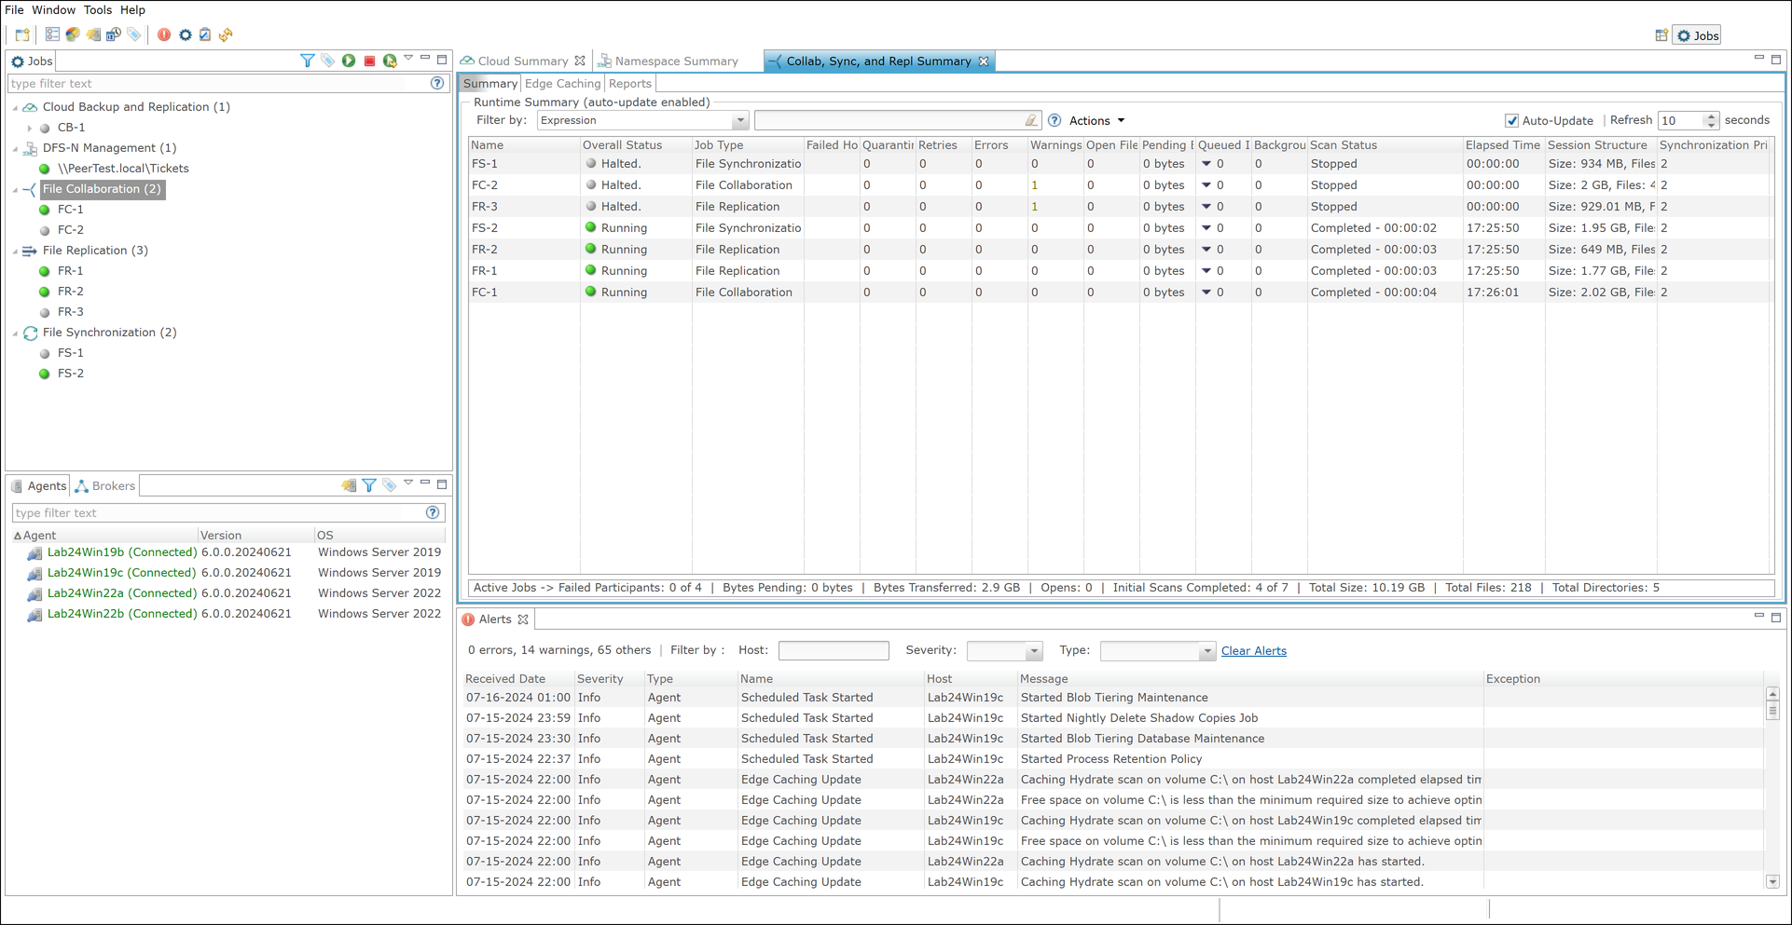
Task: Switch to the Brokers tab
Action: click(x=105, y=485)
